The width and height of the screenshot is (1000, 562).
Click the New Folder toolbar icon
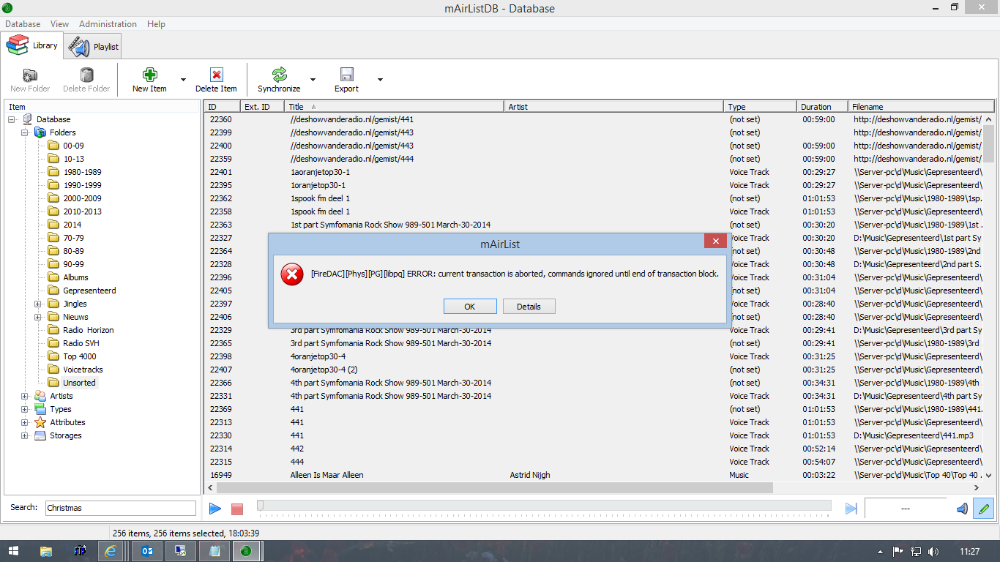click(x=30, y=75)
